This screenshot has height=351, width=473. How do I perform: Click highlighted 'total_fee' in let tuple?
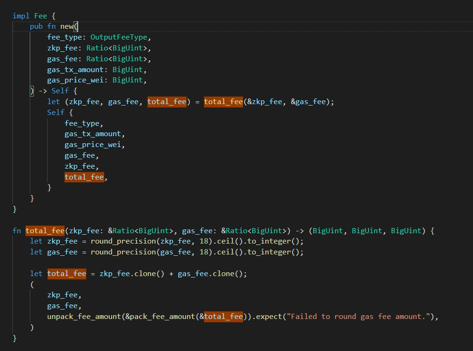[x=167, y=102]
